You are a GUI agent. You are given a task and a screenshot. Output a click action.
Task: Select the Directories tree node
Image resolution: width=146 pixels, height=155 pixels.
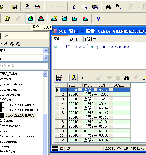10,94
